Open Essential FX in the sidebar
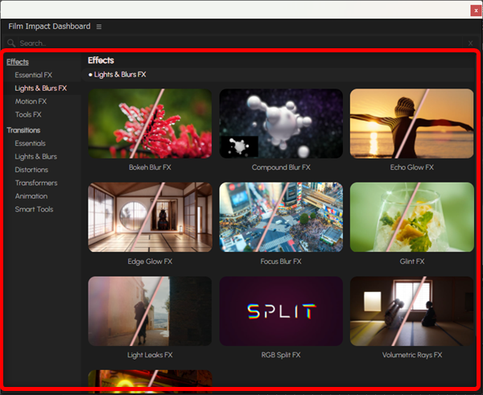483x395 pixels. point(33,75)
